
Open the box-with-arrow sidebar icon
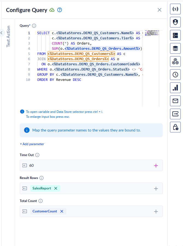(x=175, y=114)
